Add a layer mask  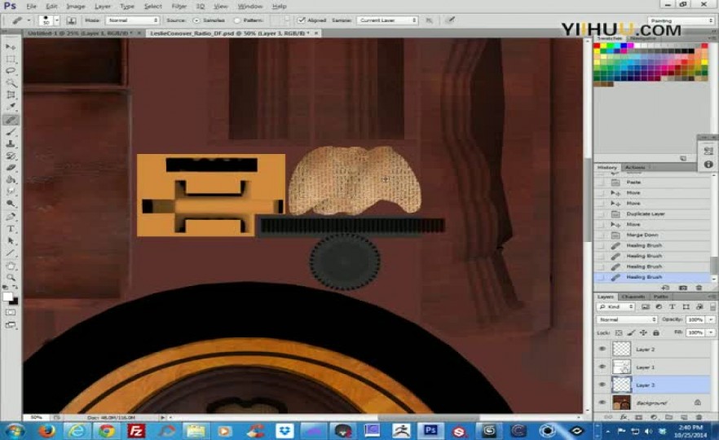(638, 417)
